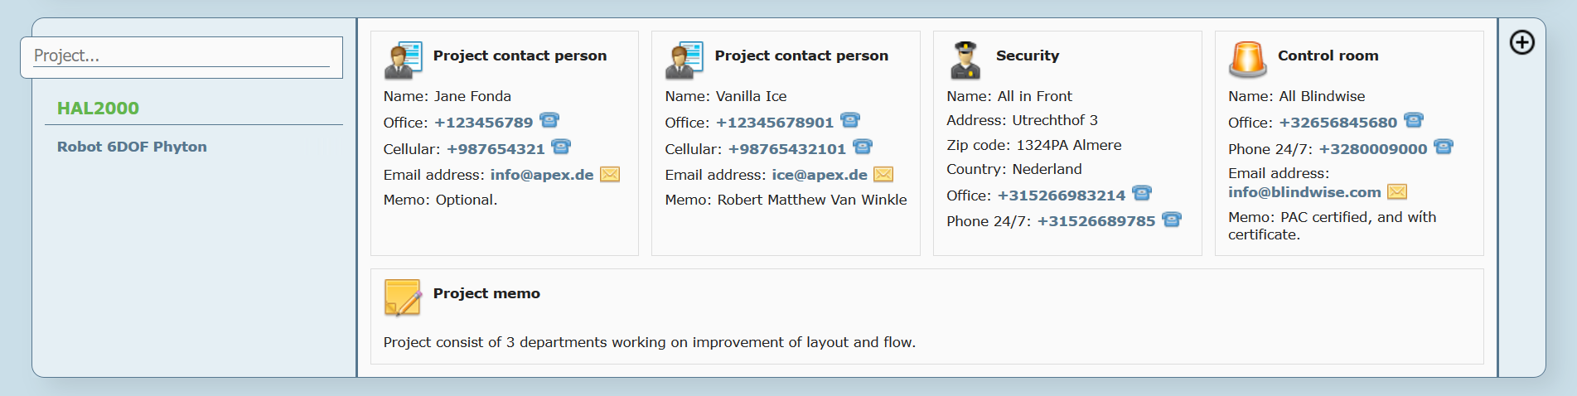Click the office number +32656845680 link

click(1338, 123)
